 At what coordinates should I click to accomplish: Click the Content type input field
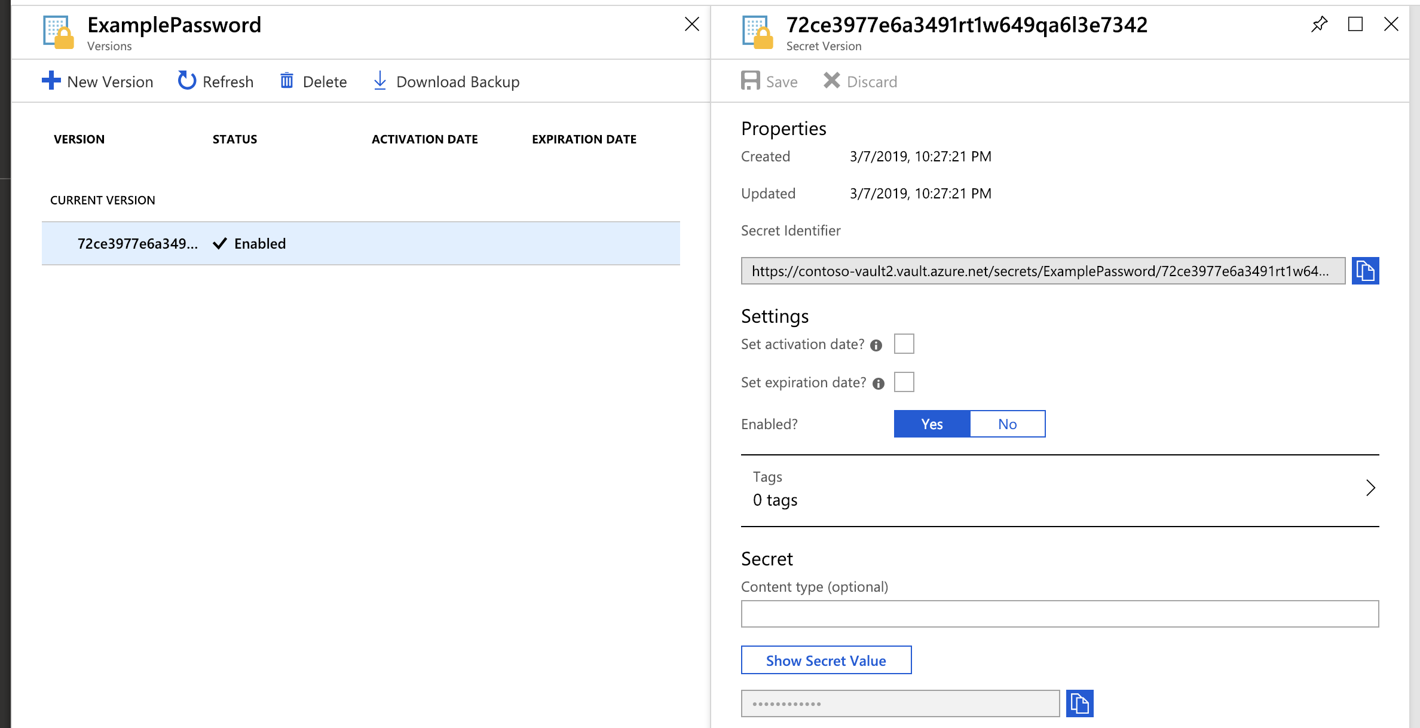point(1059,614)
